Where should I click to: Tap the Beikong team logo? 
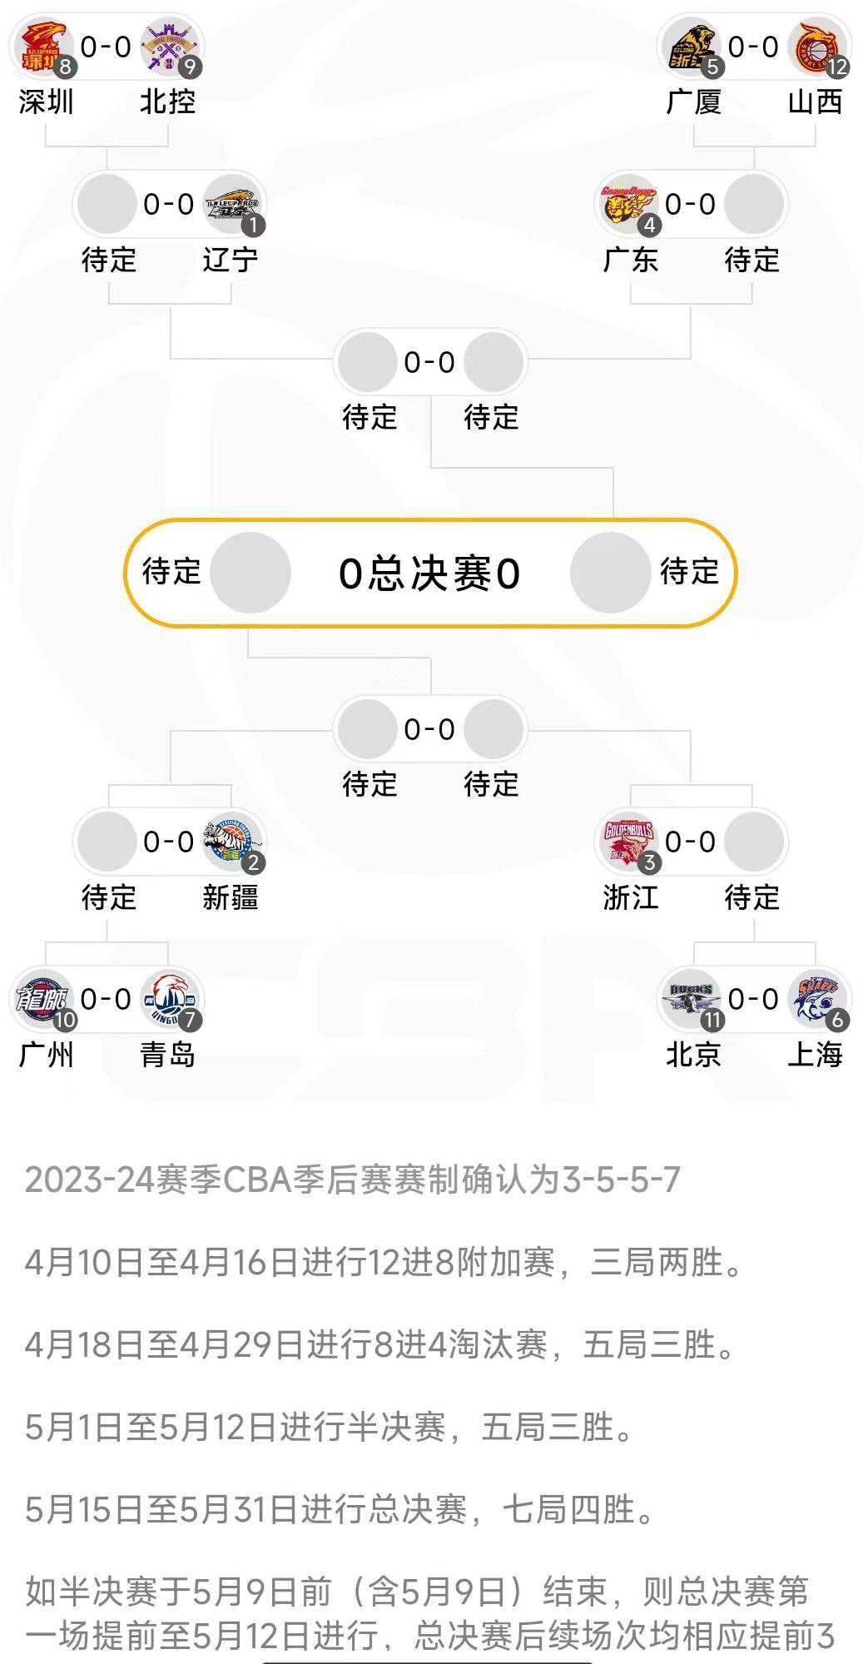click(x=169, y=47)
